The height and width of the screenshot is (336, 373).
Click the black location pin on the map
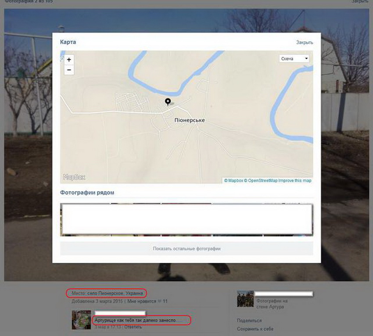pyautogui.click(x=168, y=102)
